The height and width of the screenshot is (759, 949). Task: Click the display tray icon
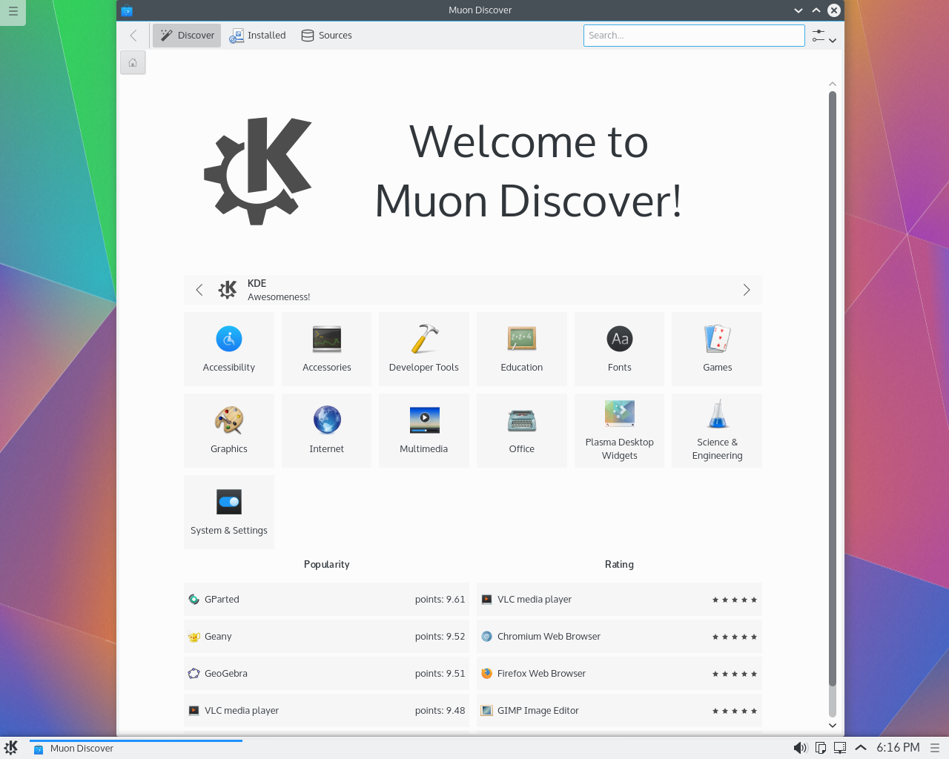pos(840,748)
